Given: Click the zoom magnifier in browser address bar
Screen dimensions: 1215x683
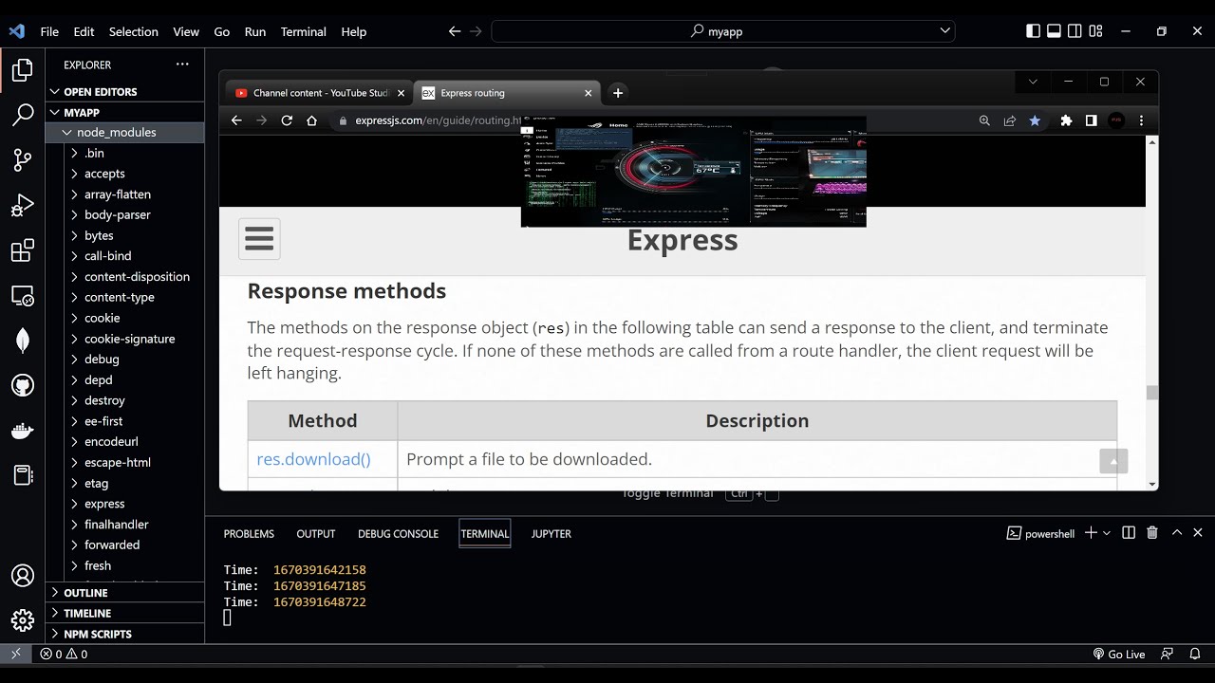Looking at the screenshot, I should 984,120.
